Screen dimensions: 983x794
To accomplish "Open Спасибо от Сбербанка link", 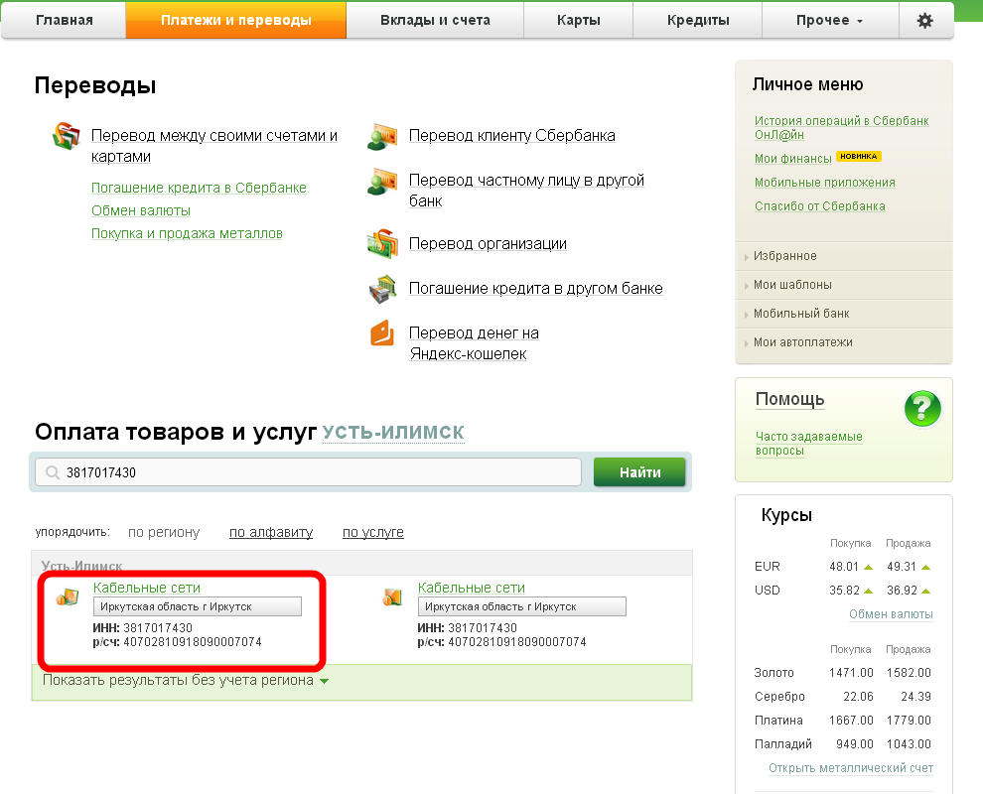I will pos(819,206).
